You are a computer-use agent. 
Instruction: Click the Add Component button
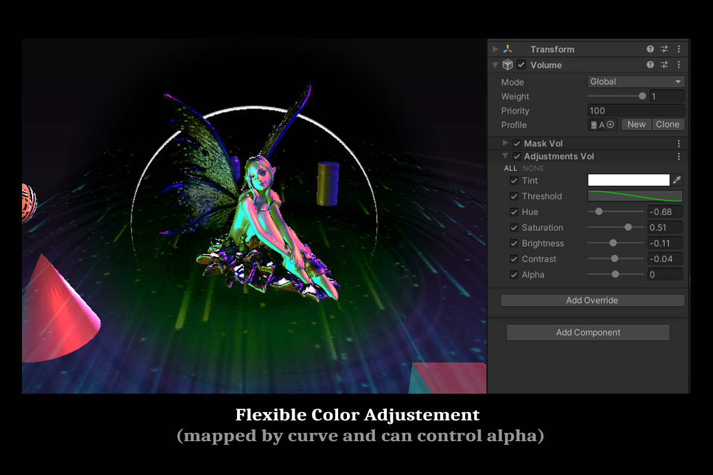[x=588, y=332]
